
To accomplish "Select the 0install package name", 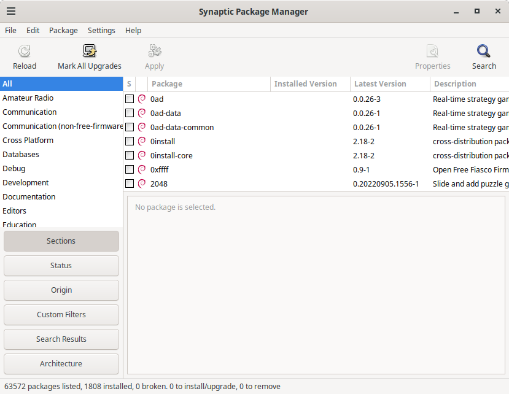I will [x=163, y=142].
